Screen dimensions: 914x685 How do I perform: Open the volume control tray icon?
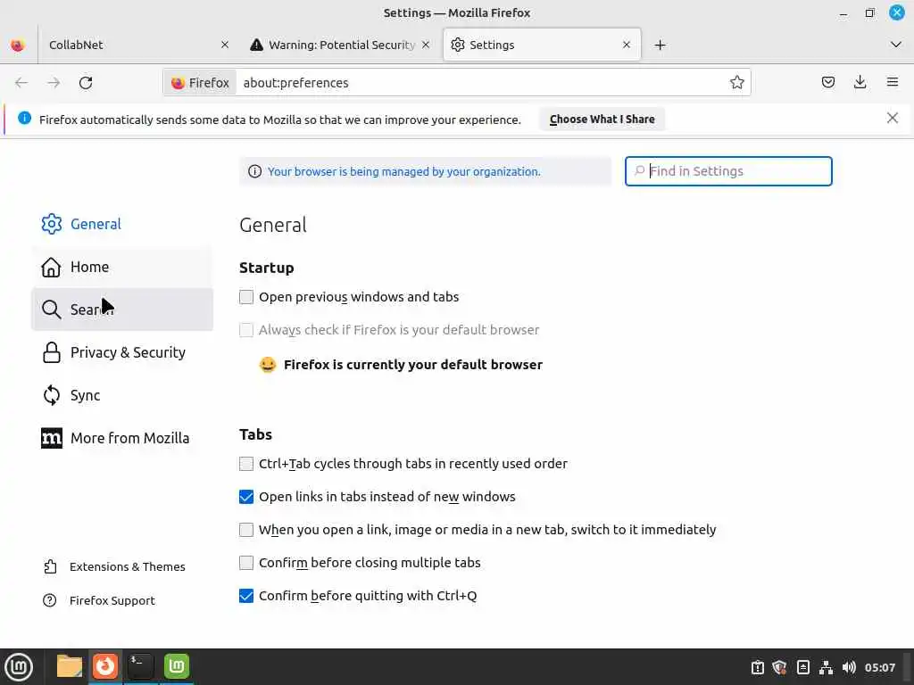click(x=849, y=667)
